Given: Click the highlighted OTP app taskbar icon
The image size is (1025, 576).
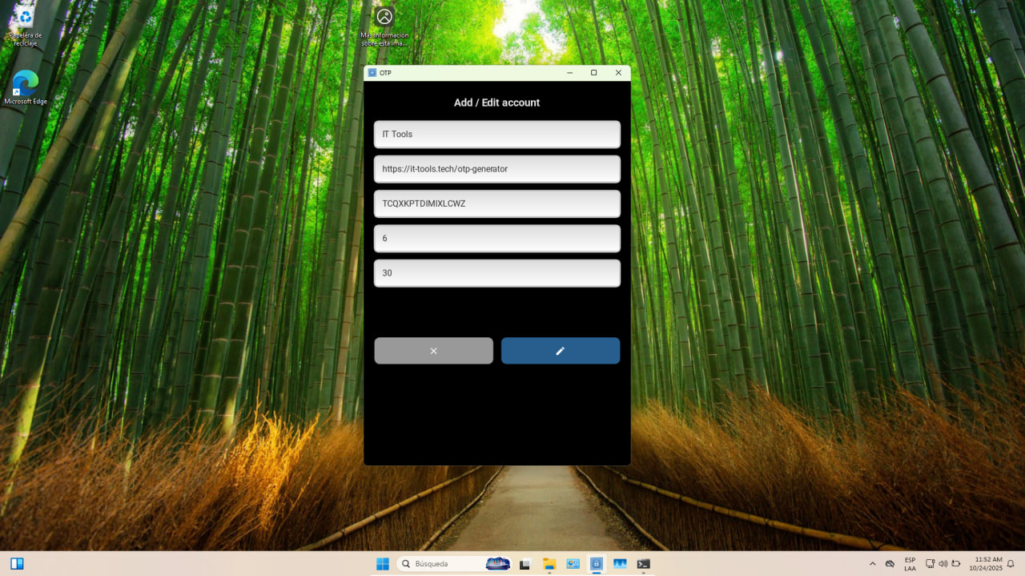Looking at the screenshot, I should click(x=597, y=563).
